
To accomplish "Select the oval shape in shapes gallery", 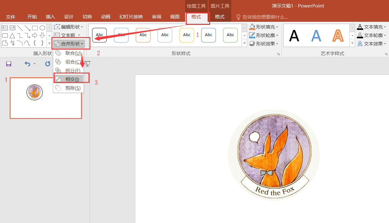I will (42, 28).
